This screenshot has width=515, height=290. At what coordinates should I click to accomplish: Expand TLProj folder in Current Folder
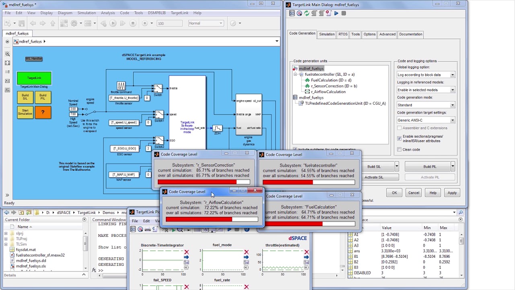pyautogui.click(x=6, y=239)
